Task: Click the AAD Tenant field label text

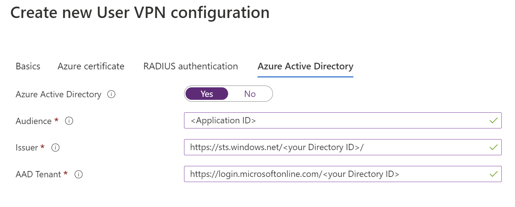Action: point(38,174)
